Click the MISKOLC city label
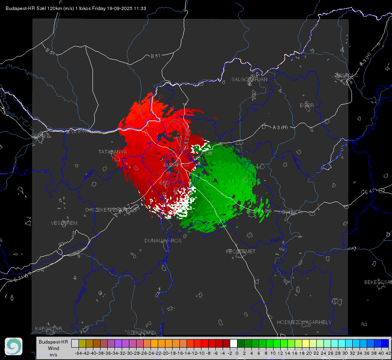392x360 pixels. (x=347, y=75)
